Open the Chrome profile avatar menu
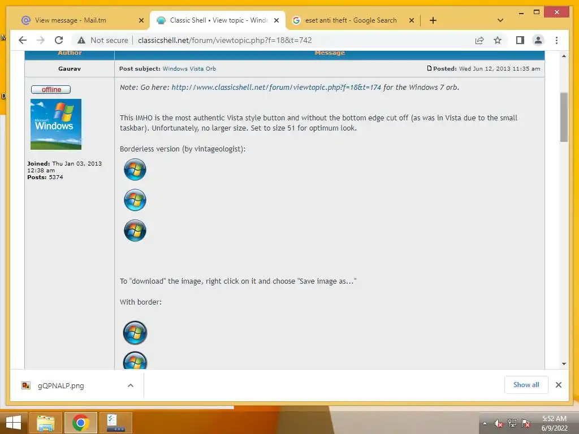579x434 pixels. [x=538, y=40]
